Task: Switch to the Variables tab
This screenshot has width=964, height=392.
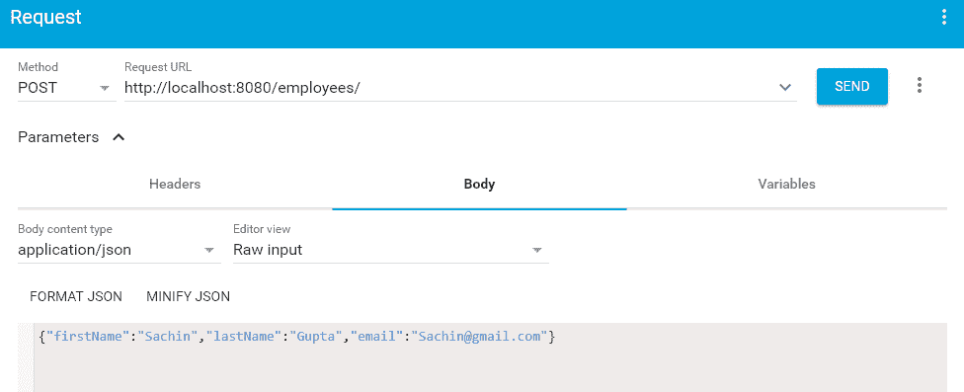Action: (x=786, y=184)
